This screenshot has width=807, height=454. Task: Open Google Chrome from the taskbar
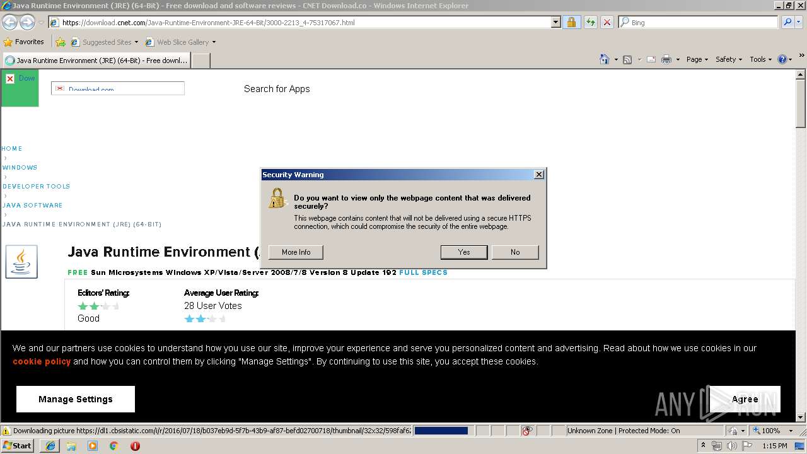pyautogui.click(x=113, y=446)
